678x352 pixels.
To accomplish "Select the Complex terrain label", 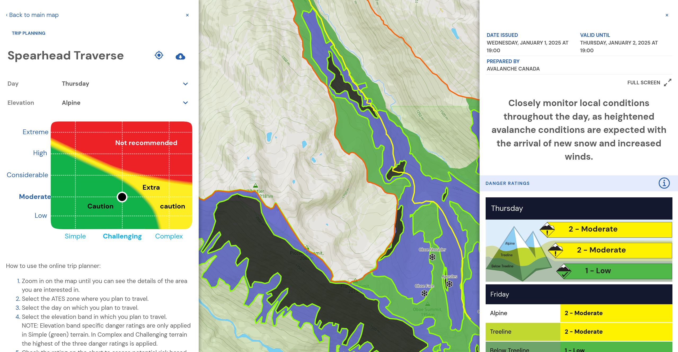I will tap(169, 236).
